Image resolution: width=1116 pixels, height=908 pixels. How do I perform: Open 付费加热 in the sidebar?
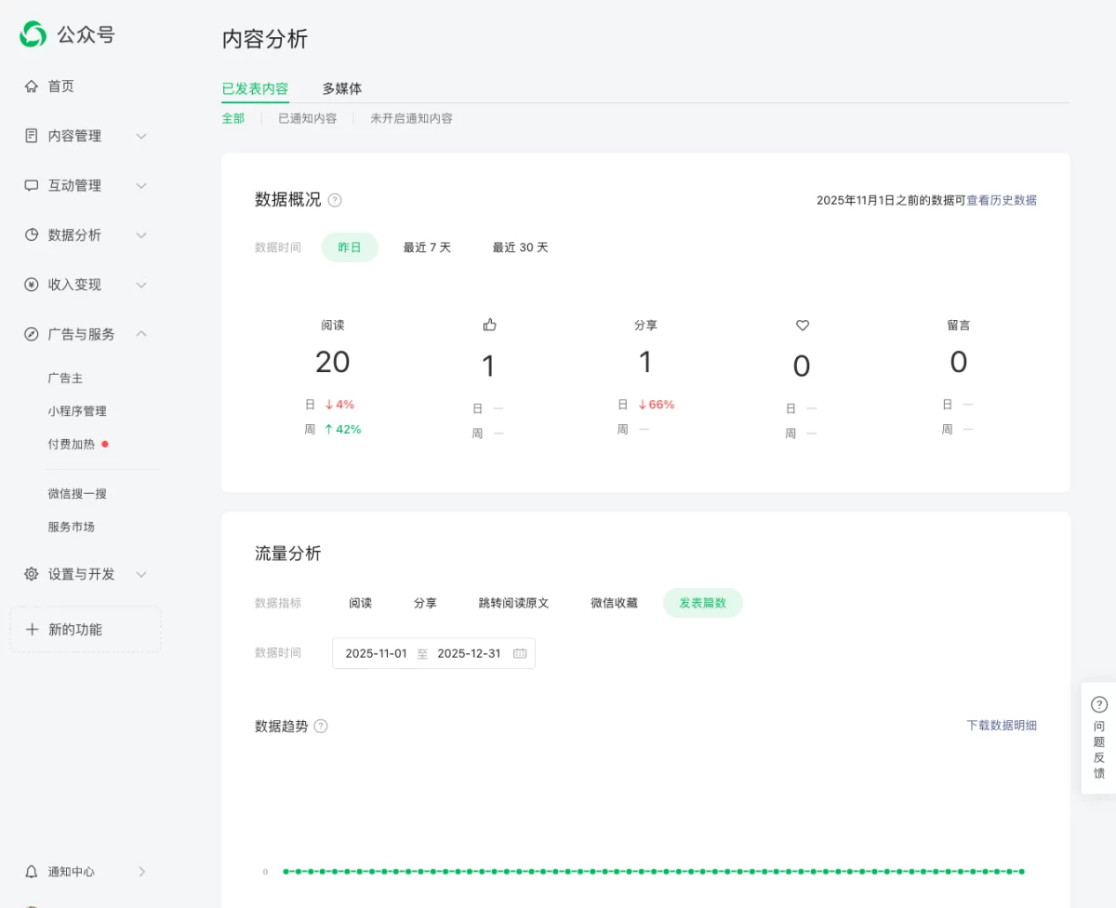click(72, 445)
